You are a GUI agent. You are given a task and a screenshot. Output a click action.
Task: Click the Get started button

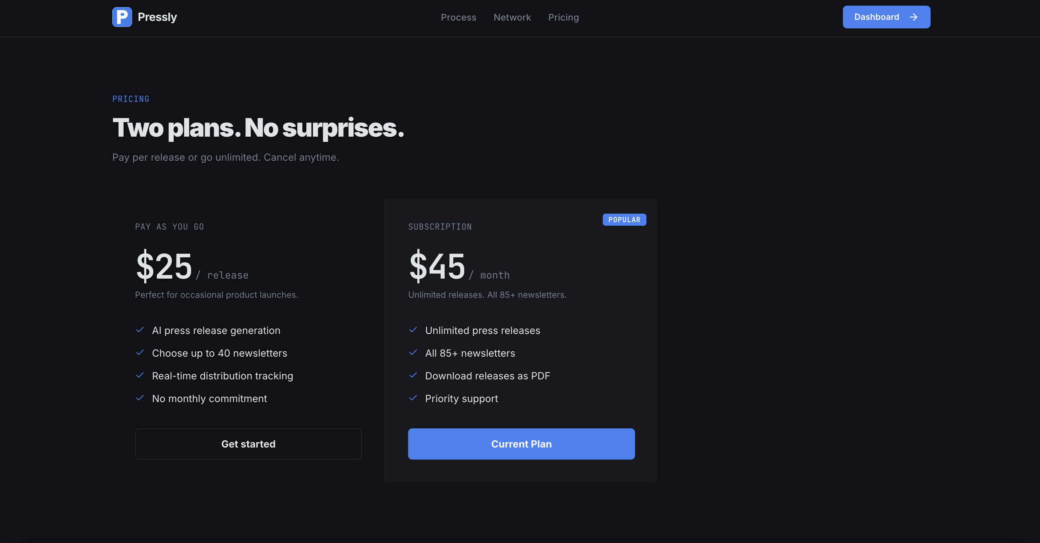click(x=248, y=444)
